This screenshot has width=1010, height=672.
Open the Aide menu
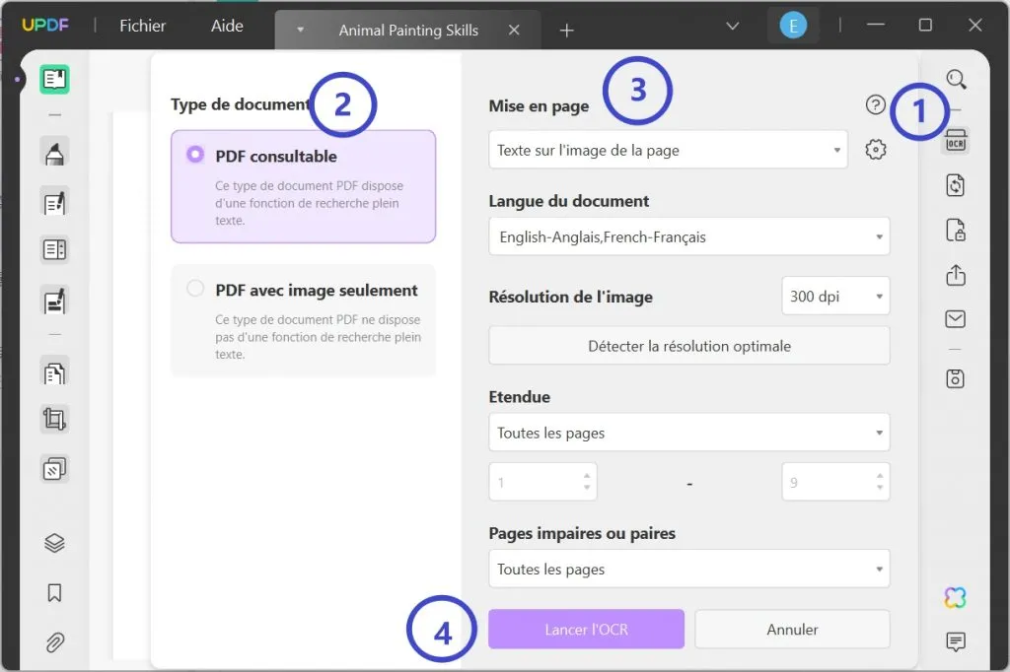click(227, 26)
